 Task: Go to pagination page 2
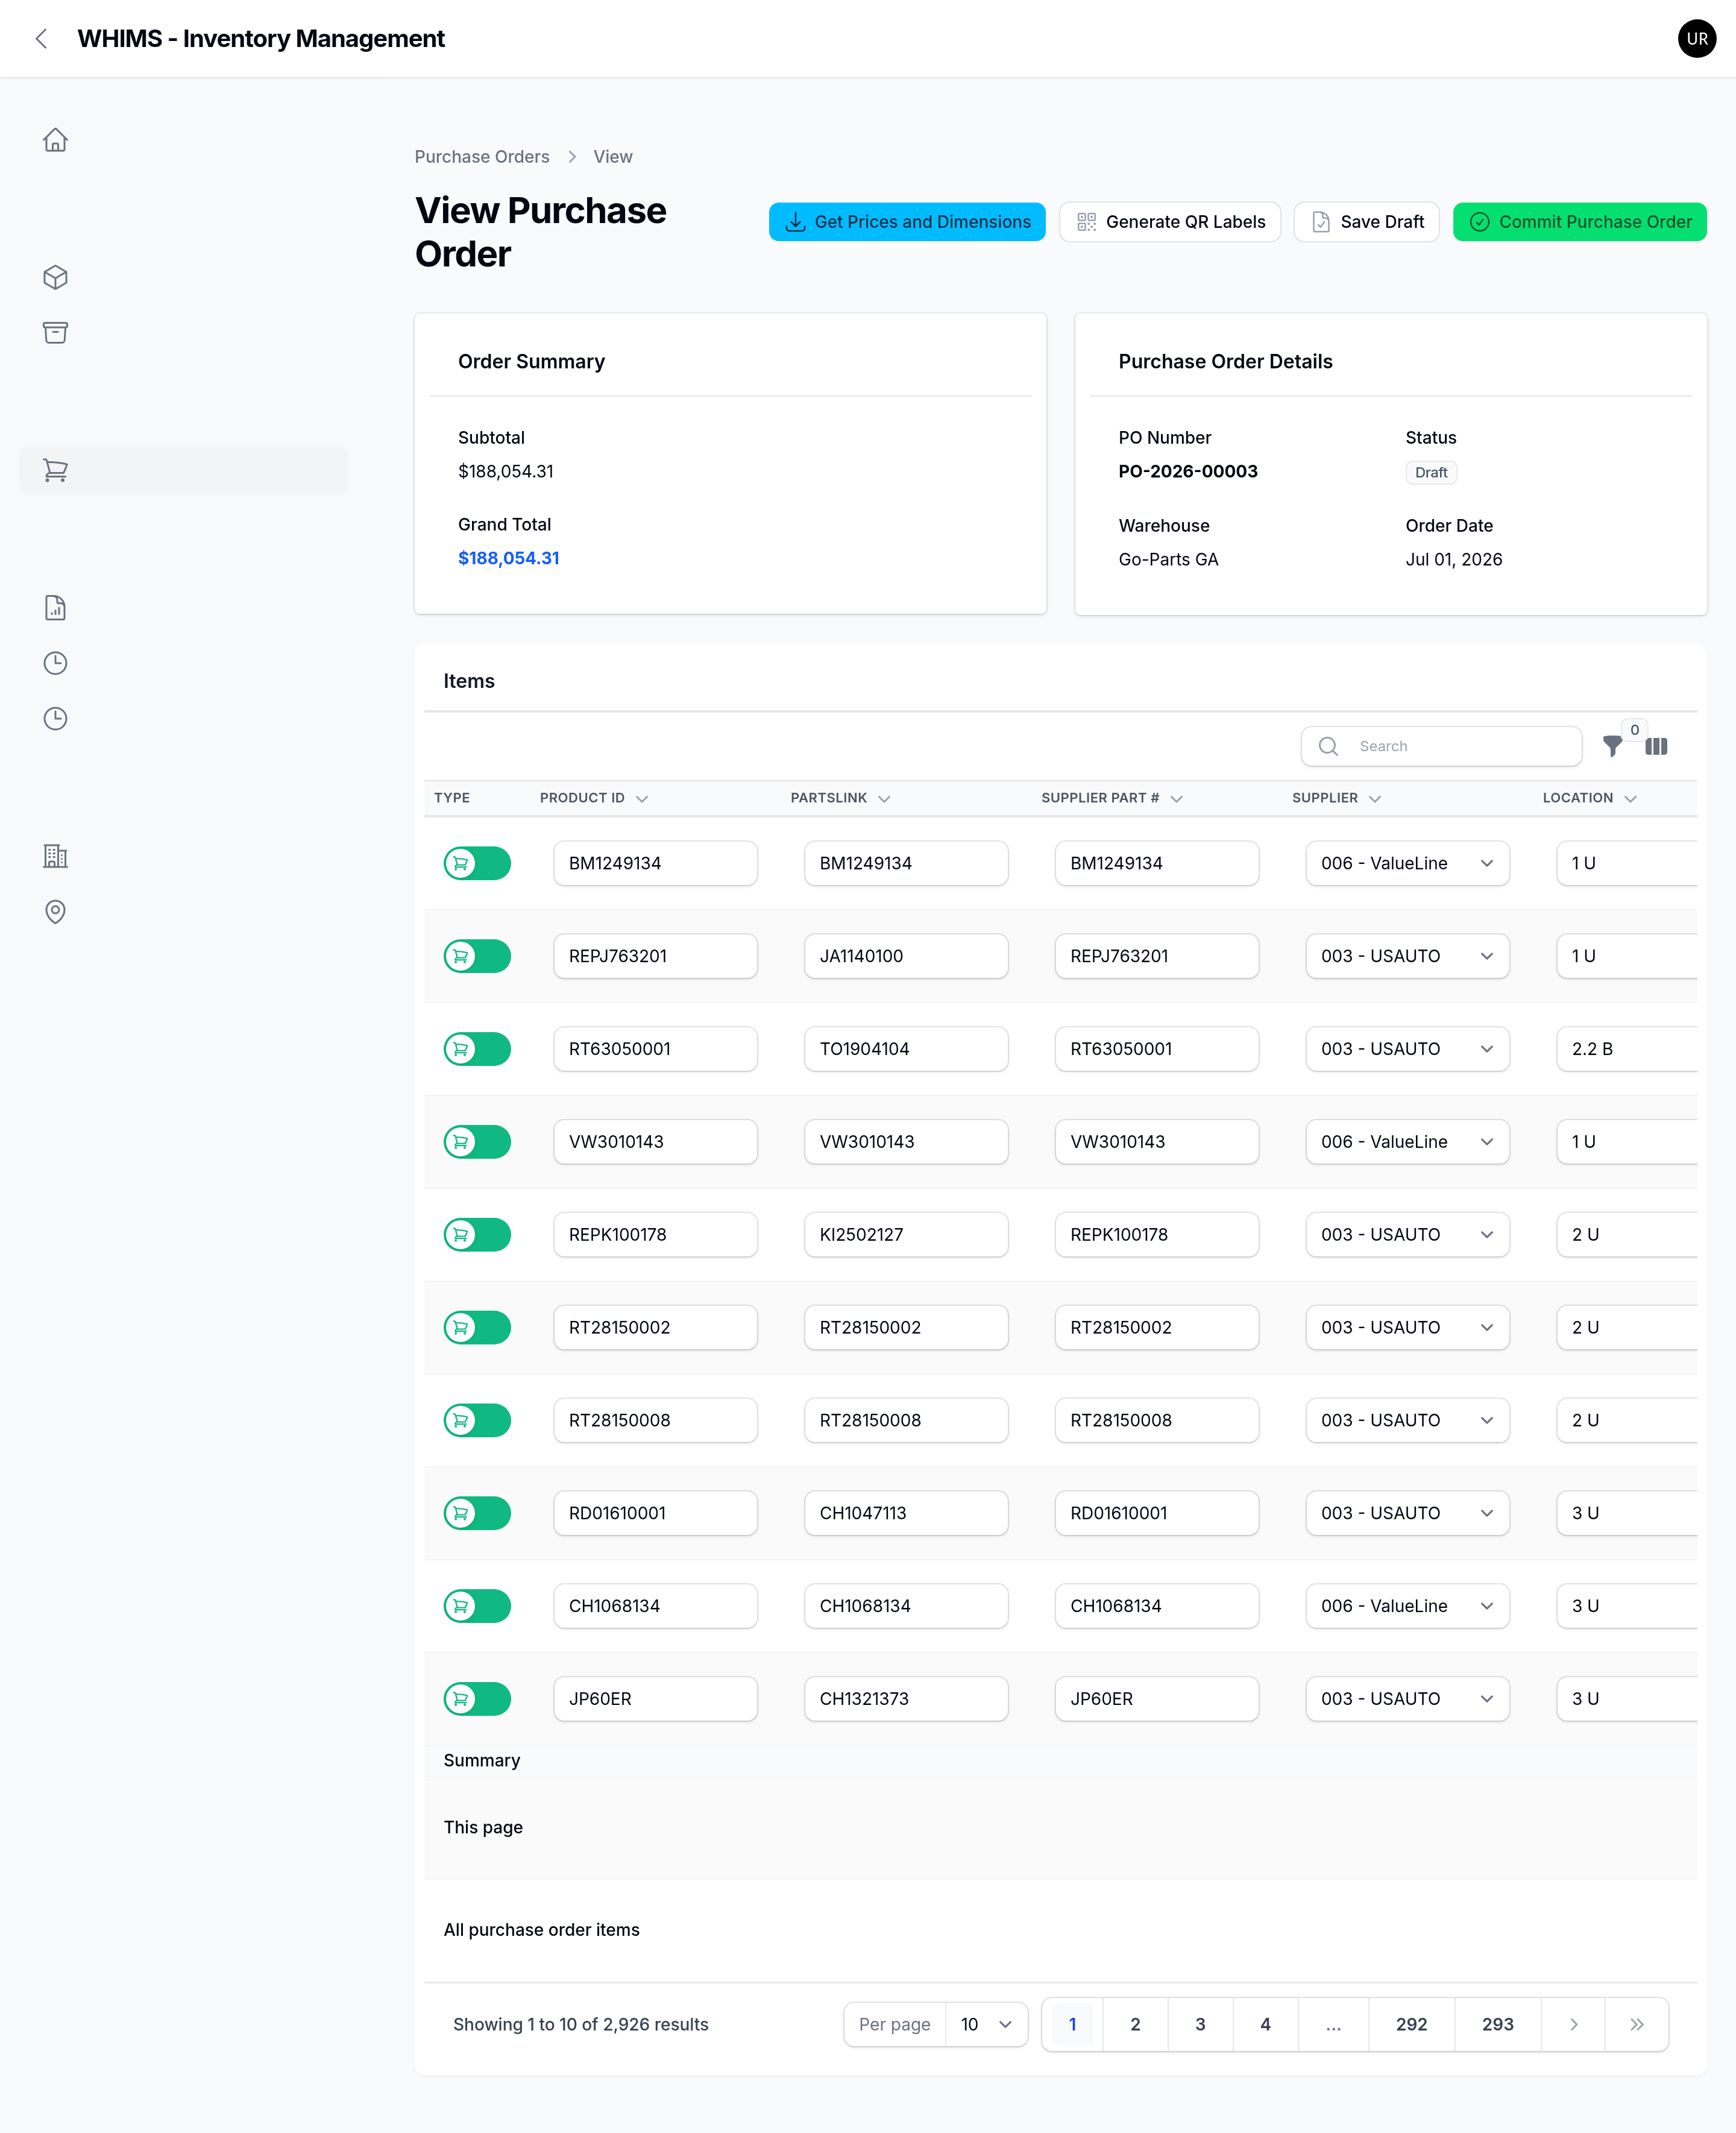(x=1135, y=2024)
